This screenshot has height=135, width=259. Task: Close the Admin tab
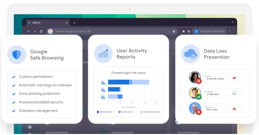66,23
